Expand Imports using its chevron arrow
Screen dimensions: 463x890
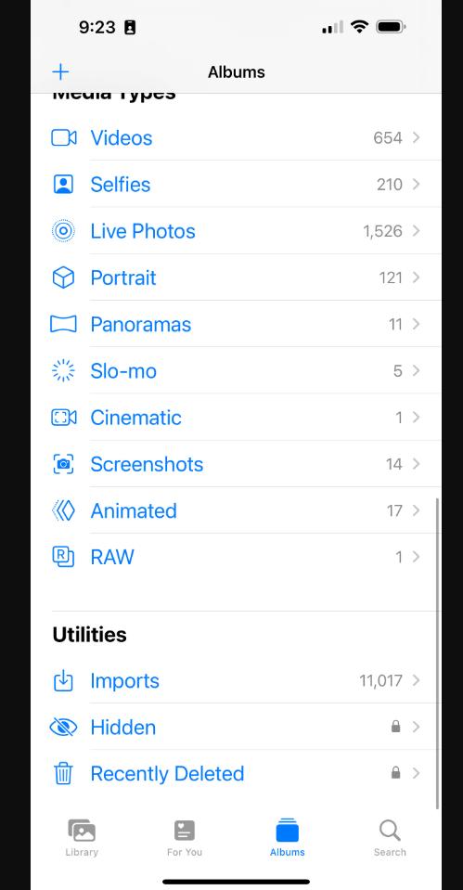[x=416, y=680]
